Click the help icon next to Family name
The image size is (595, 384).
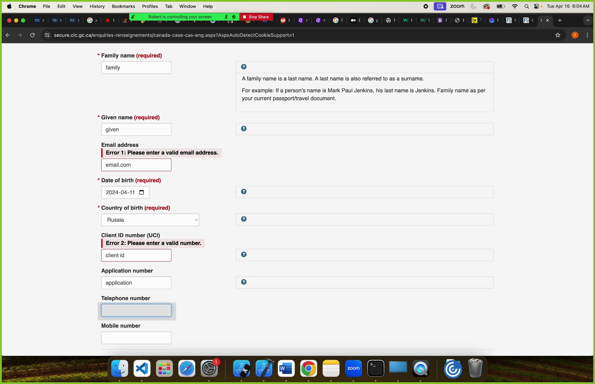coord(244,66)
